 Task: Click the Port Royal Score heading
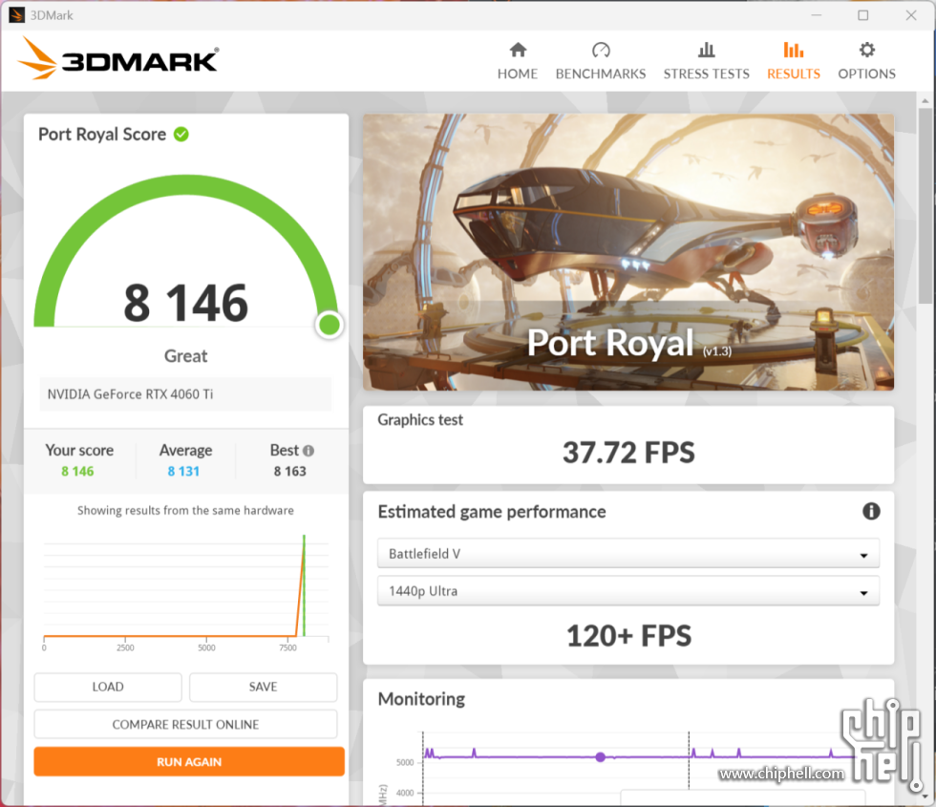[102, 135]
